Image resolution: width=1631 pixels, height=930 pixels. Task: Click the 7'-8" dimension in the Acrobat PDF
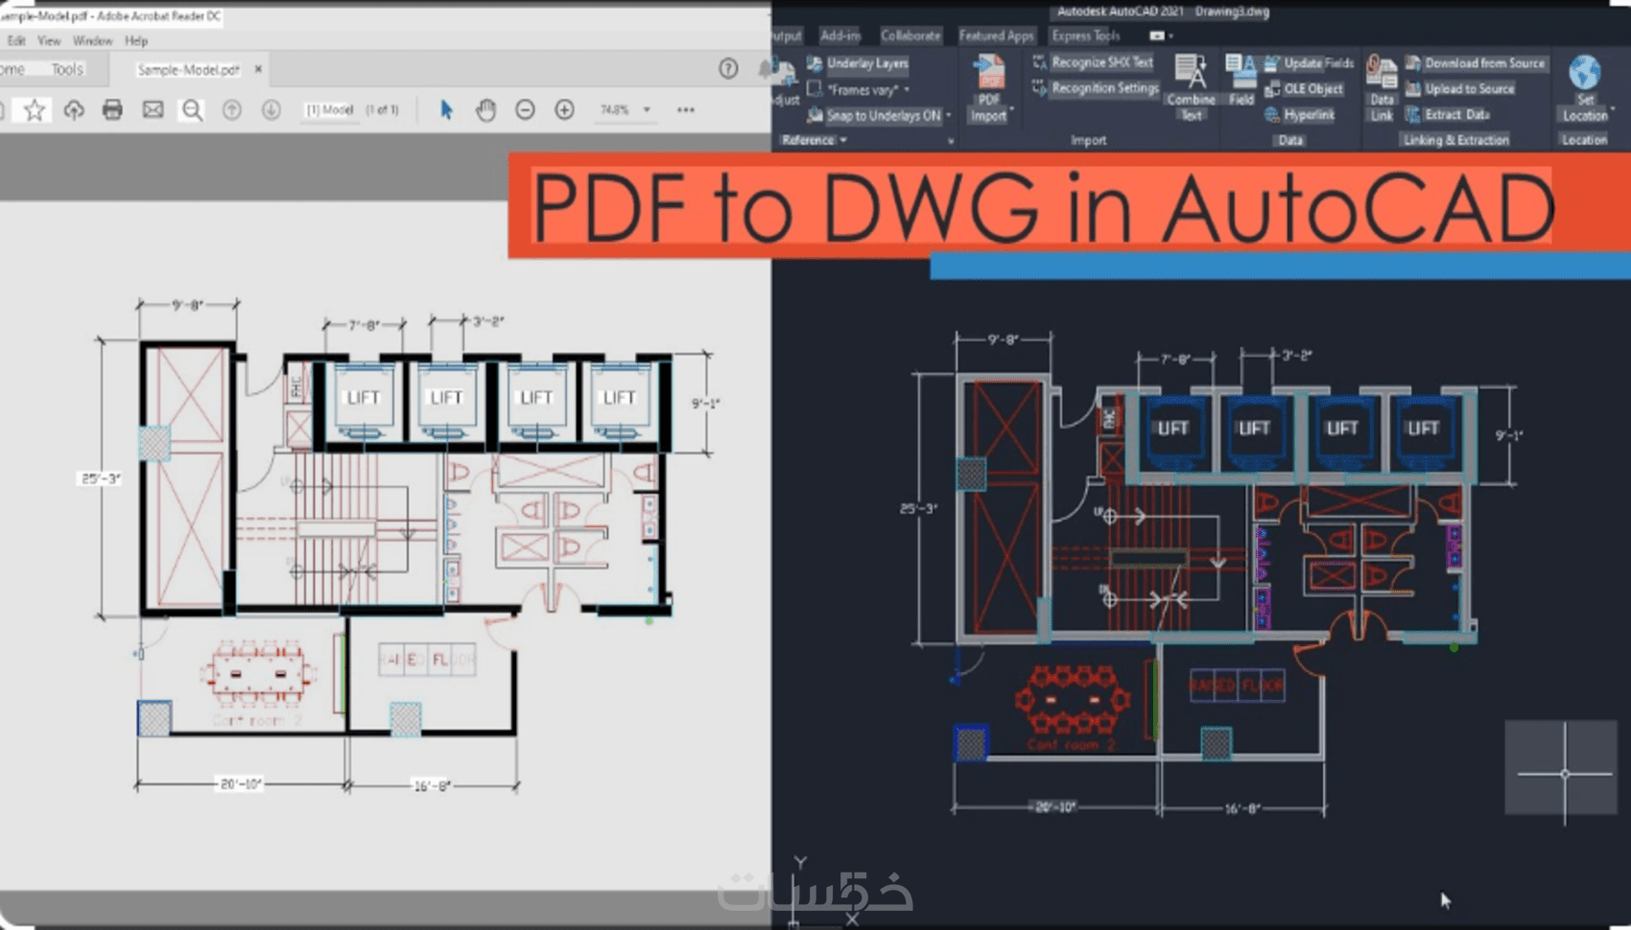365,325
